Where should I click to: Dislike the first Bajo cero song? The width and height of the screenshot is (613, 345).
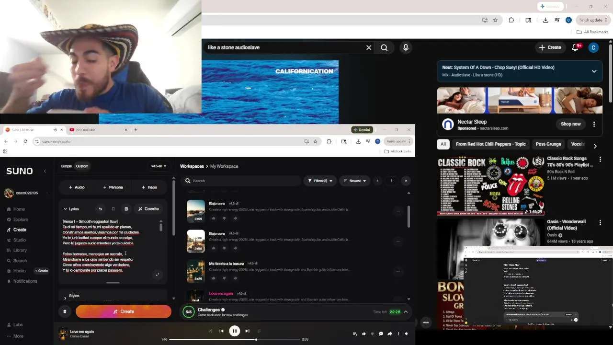224,218
